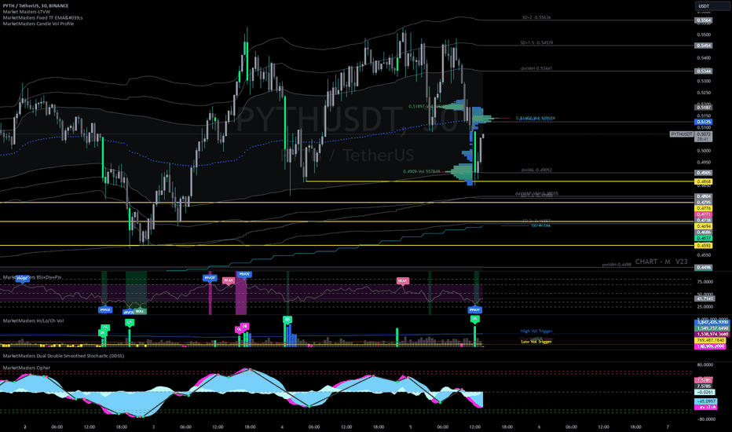Click the green 0.4677 price label

[704, 238]
